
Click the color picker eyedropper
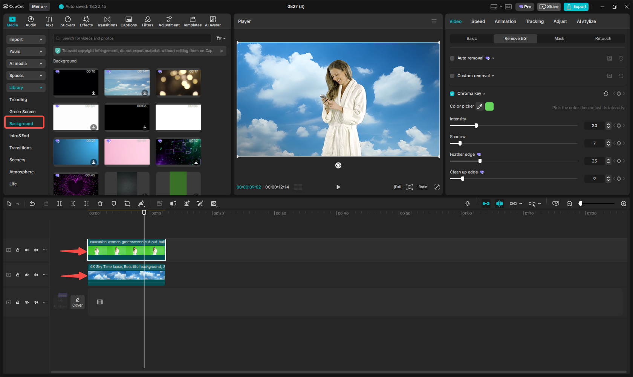(x=480, y=106)
